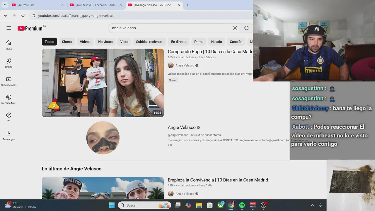The image size is (375, 211).
Task: Switch to the 'EN VIVO - Fecha 05' tab
Action: [96, 5]
